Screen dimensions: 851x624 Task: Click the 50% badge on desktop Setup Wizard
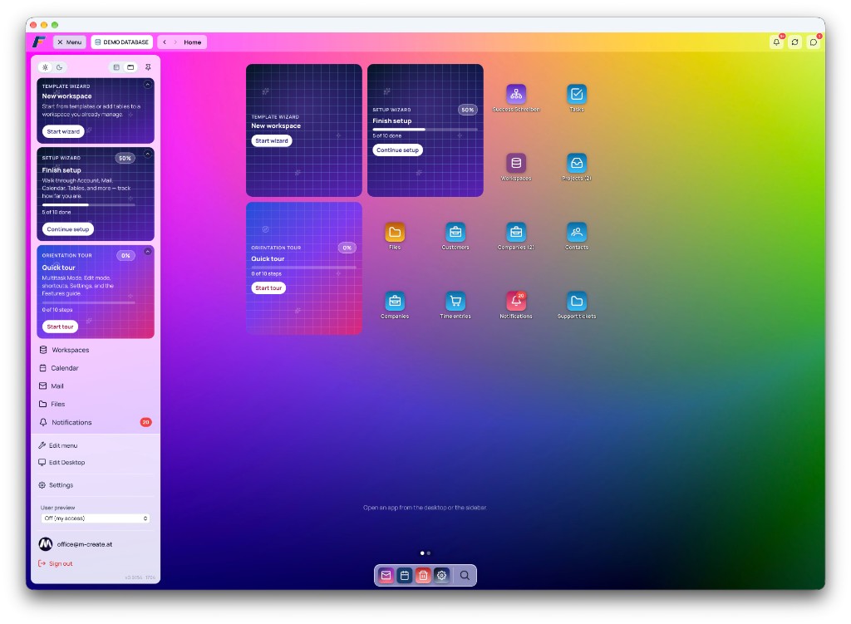click(467, 110)
